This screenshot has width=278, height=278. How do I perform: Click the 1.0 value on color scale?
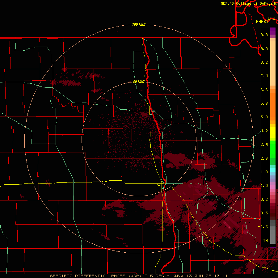pyautogui.click(x=264, y=186)
